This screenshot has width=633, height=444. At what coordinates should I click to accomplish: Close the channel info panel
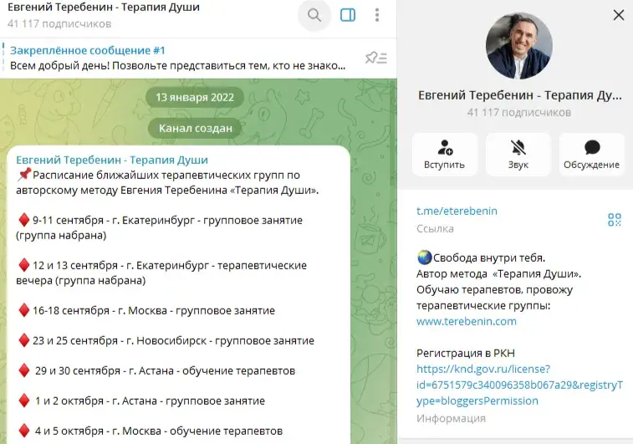tap(619, 15)
